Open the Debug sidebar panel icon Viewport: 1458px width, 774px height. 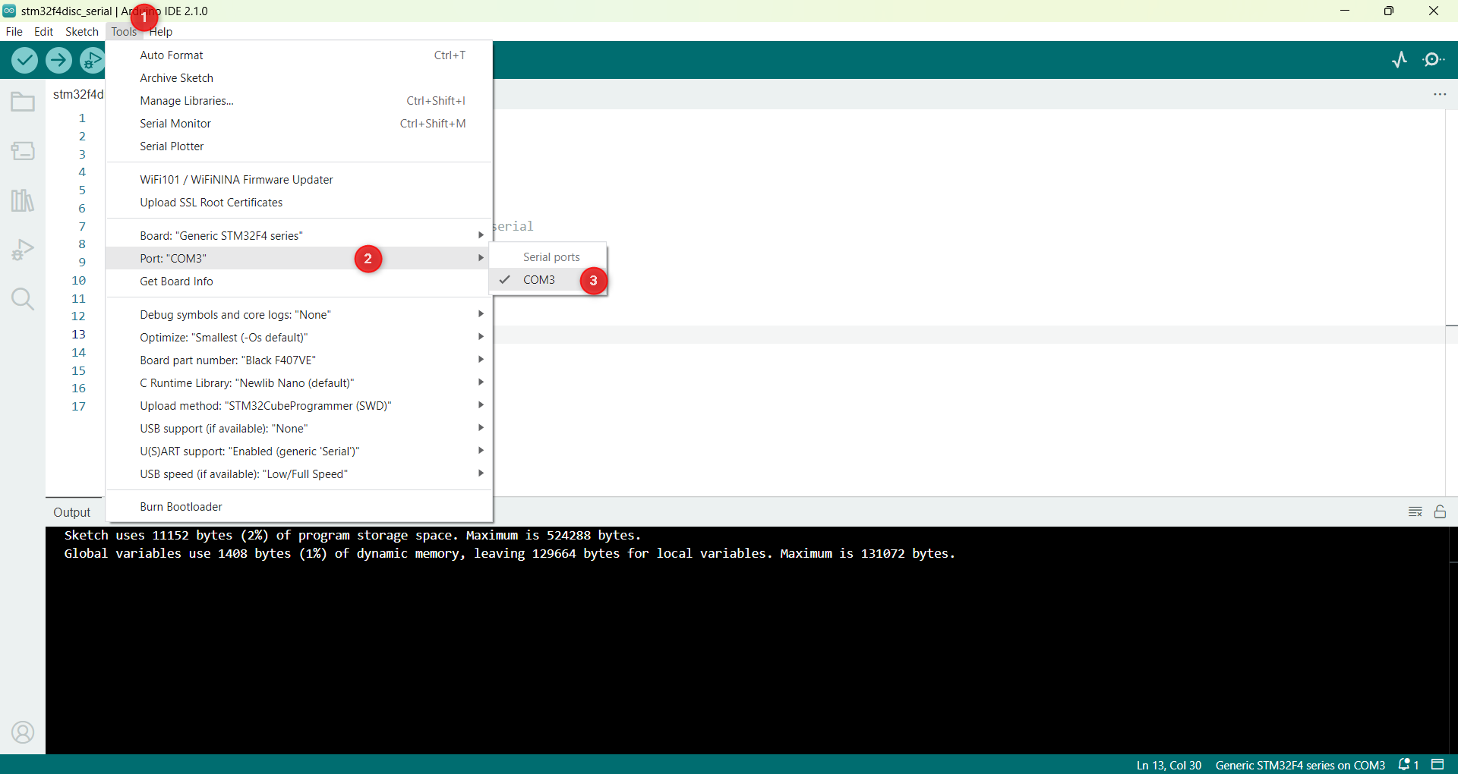[x=23, y=250]
